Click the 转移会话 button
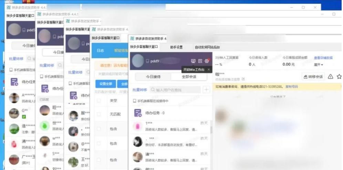Image resolution: width=343 pixels, height=170 pixels. (x=313, y=77)
